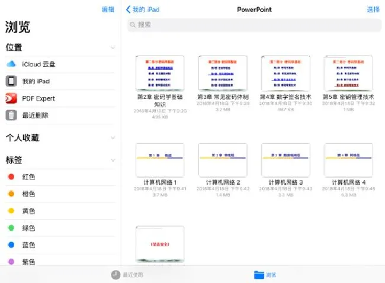This screenshot has height=283, width=385.
Task: Click the 搜索 field
Action: pos(254,24)
